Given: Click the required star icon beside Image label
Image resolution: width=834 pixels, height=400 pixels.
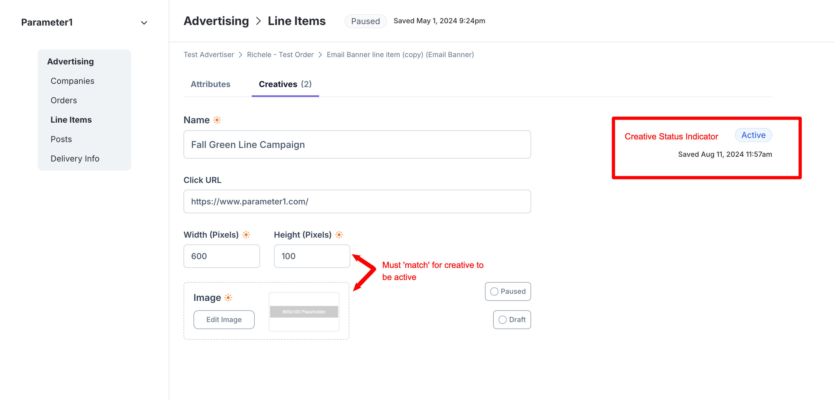Looking at the screenshot, I should click(228, 298).
